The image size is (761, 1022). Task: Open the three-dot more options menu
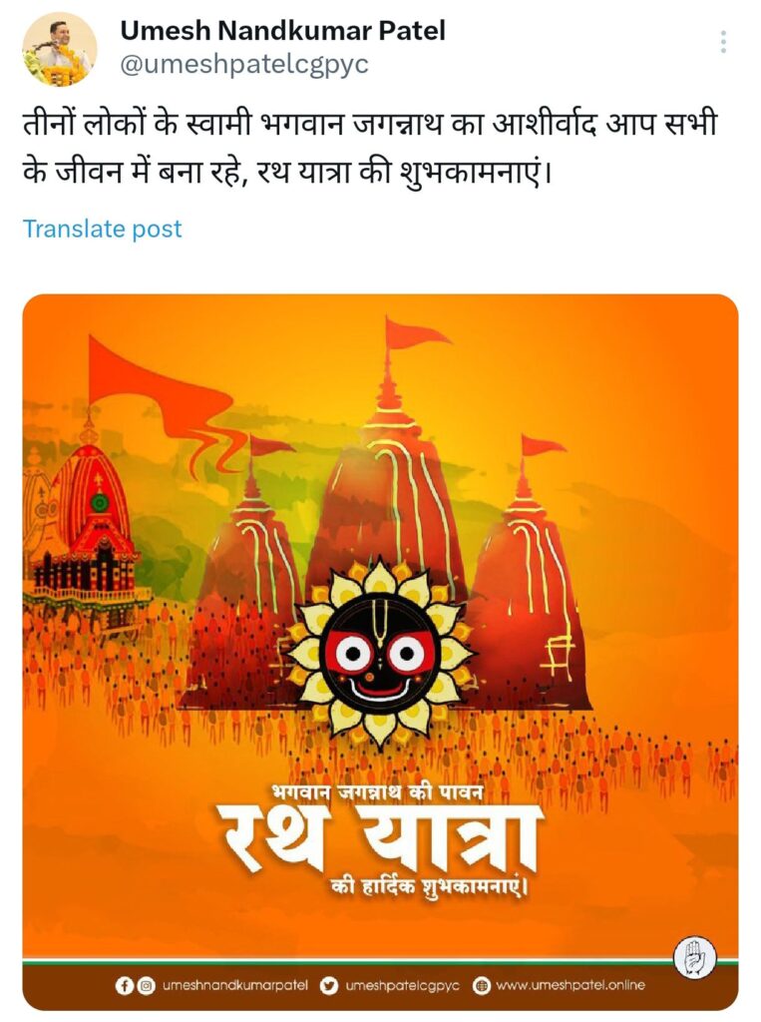pyautogui.click(x=722, y=42)
